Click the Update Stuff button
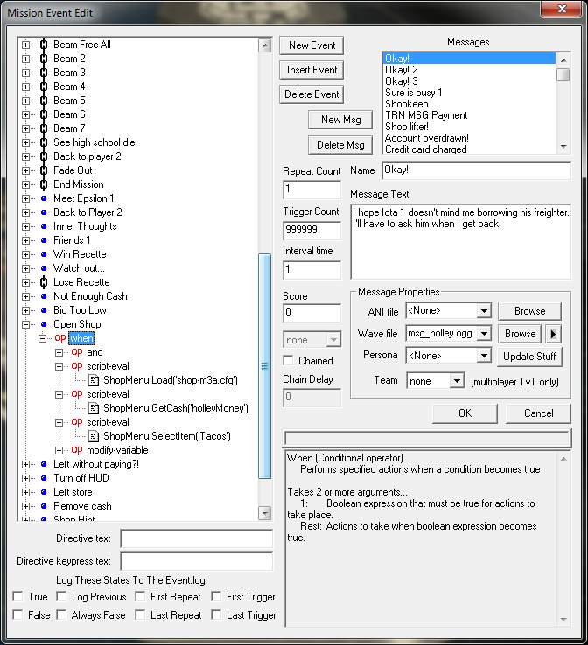The image size is (588, 645). pos(529,357)
